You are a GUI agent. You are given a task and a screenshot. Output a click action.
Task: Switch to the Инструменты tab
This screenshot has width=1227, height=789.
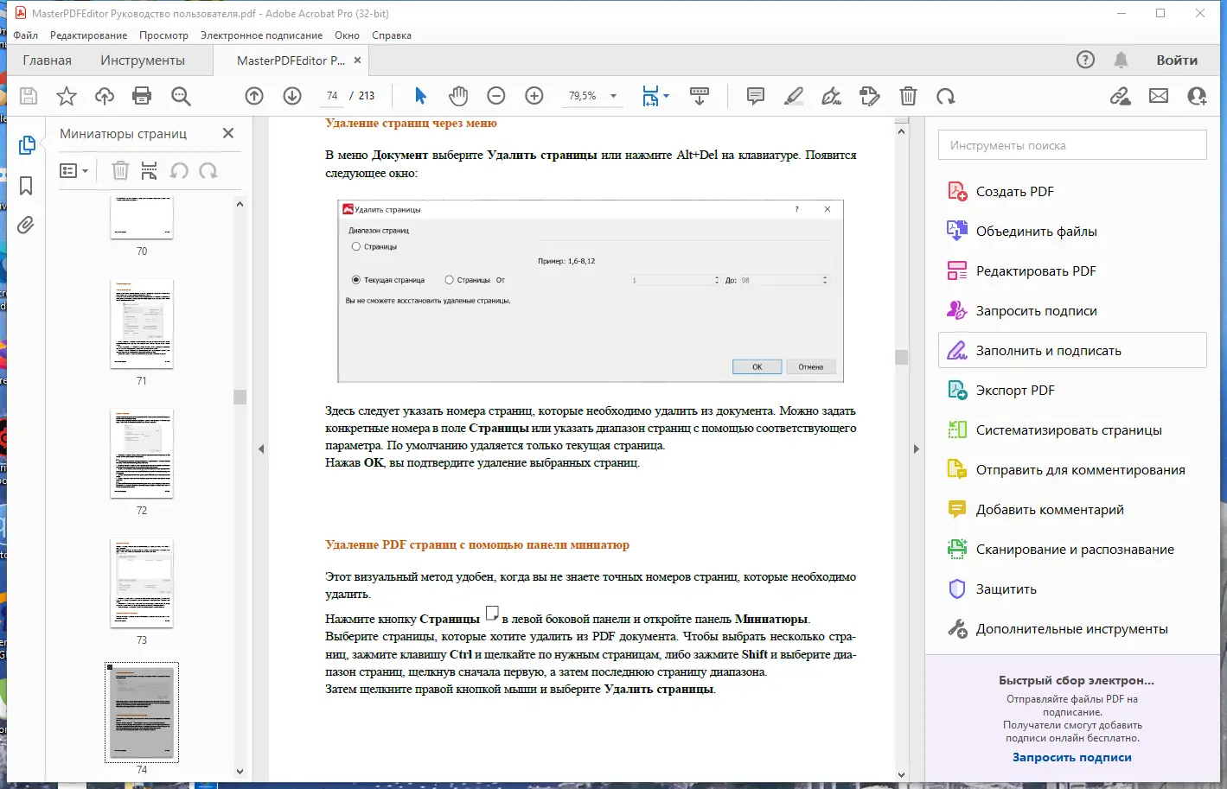tap(143, 60)
